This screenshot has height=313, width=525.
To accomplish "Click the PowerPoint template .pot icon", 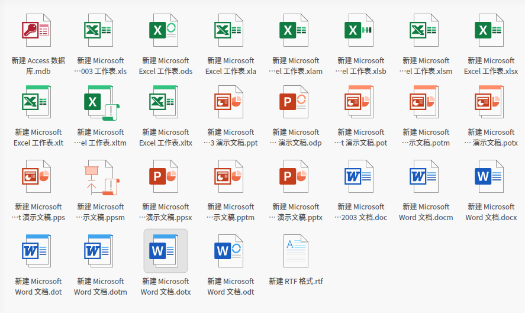I will coord(359,102).
